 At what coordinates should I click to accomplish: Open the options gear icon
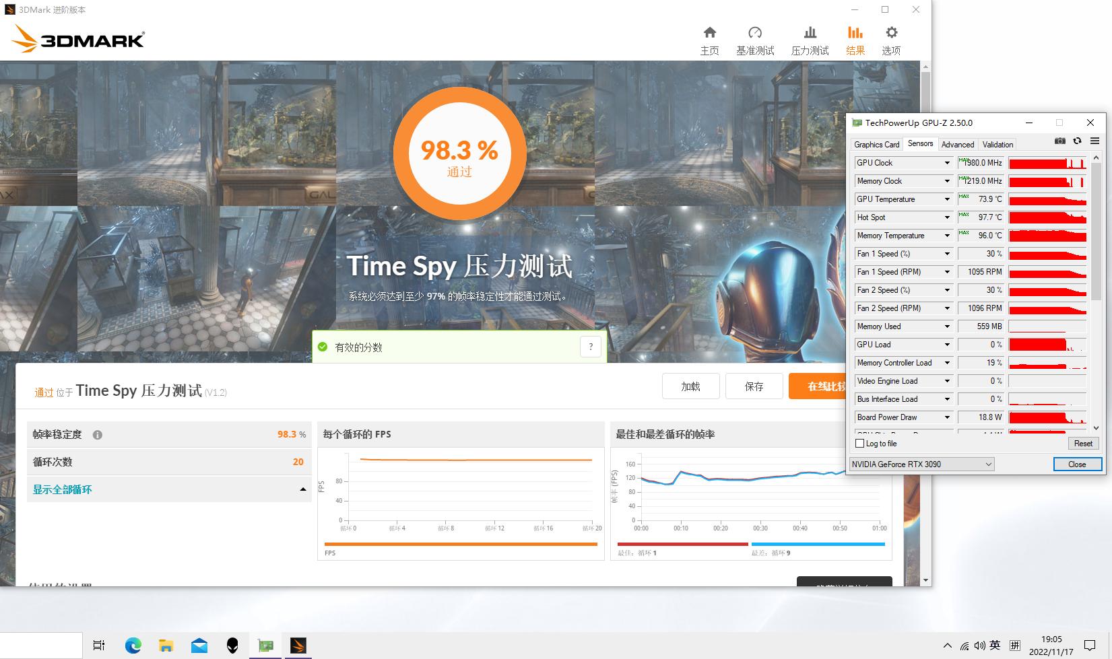(891, 32)
